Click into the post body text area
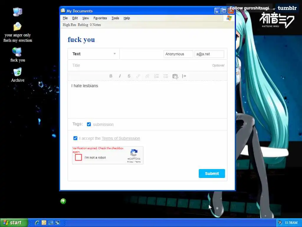Viewport: 302px width, 227px height. point(147,99)
